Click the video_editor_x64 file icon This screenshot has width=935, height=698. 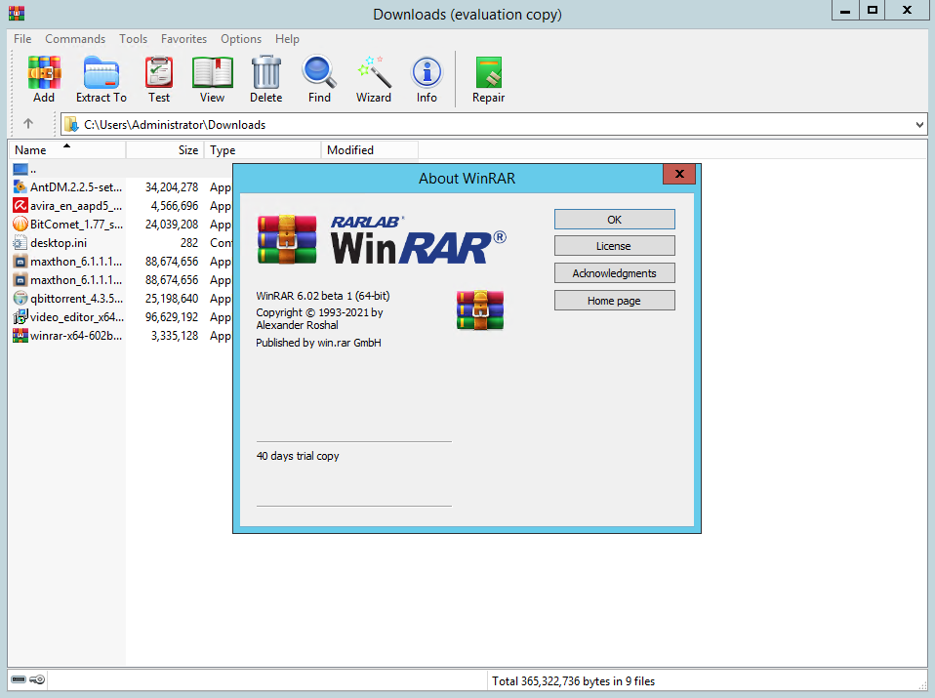click(20, 316)
